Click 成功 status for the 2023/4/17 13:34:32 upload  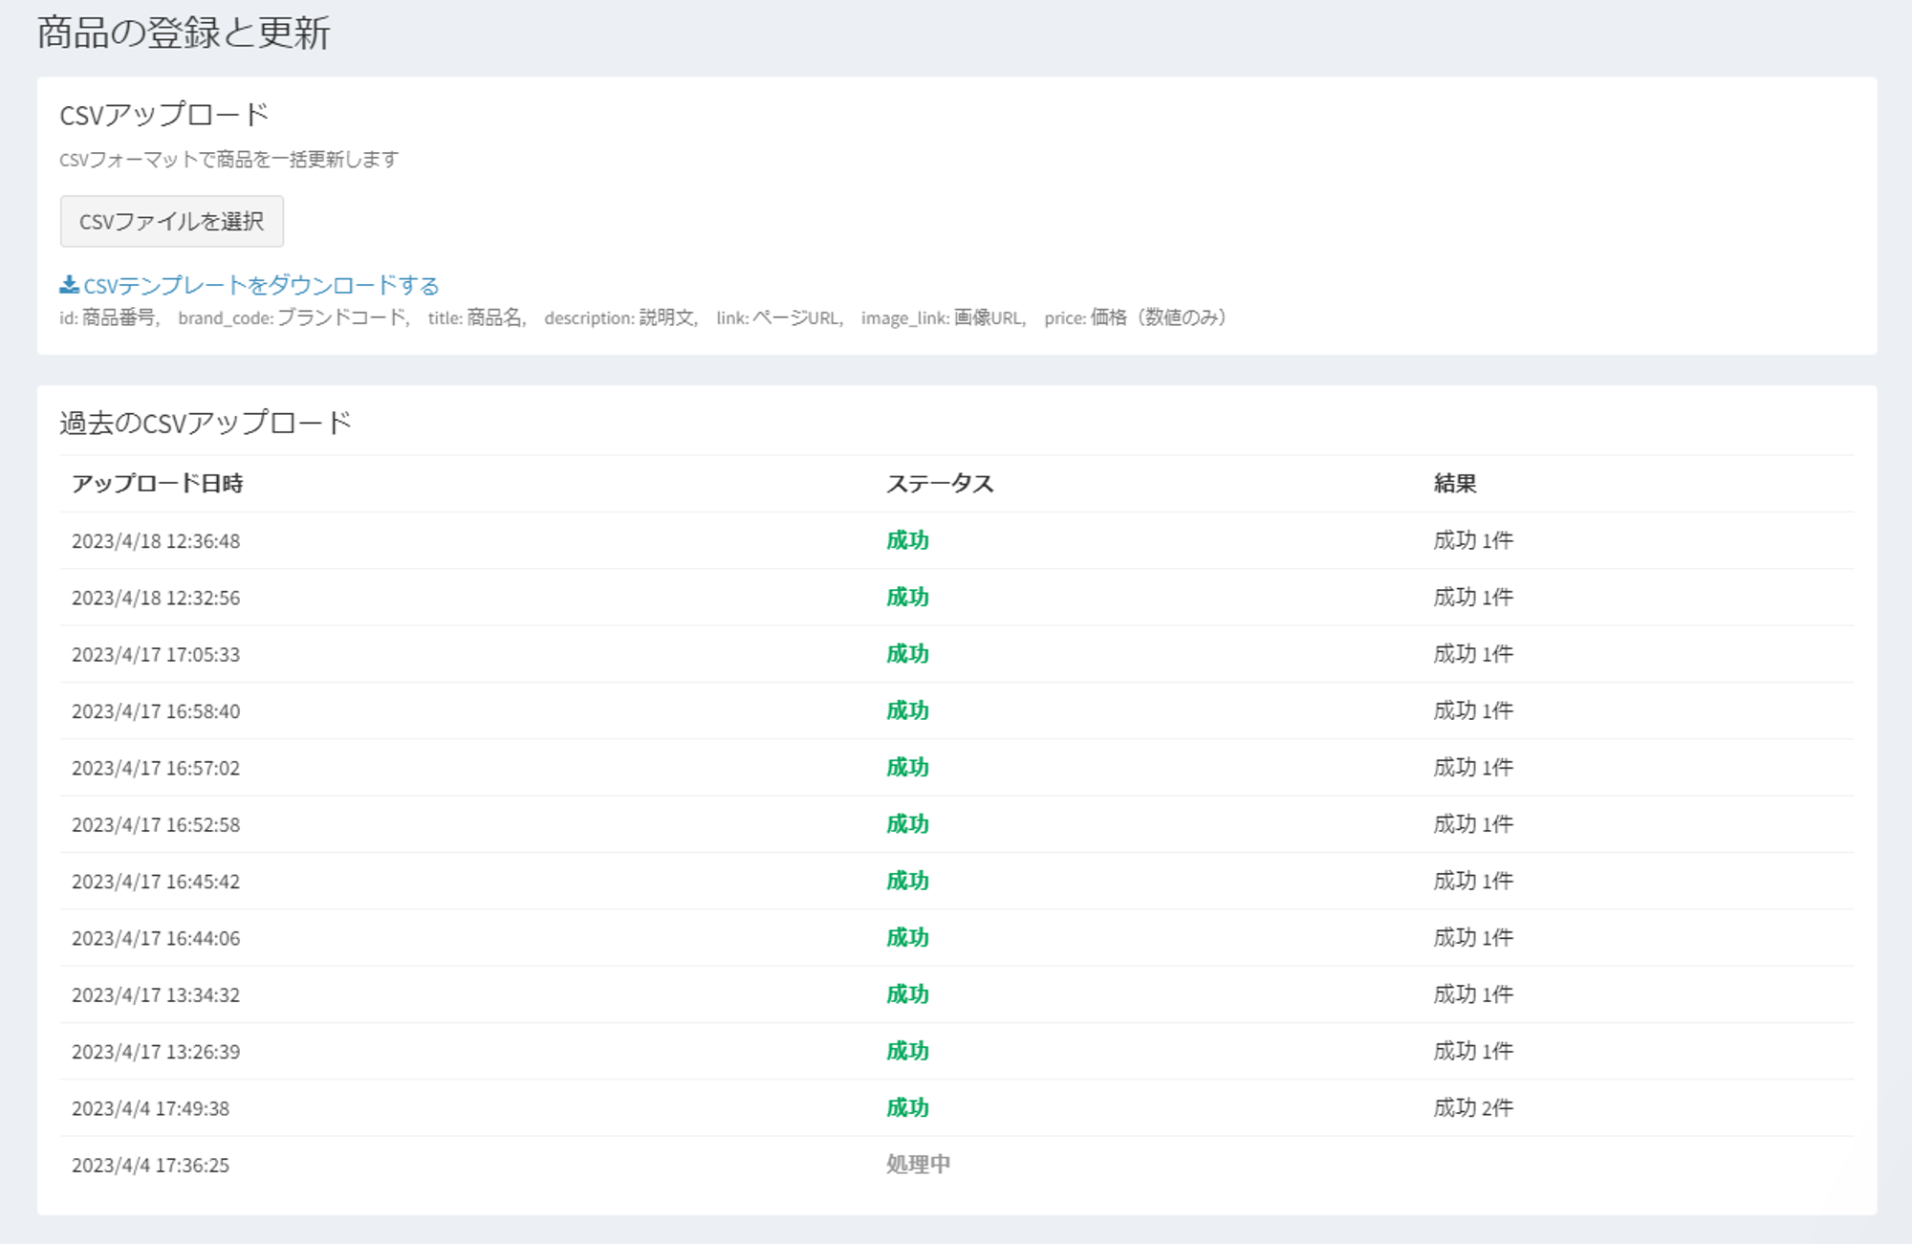point(907,994)
